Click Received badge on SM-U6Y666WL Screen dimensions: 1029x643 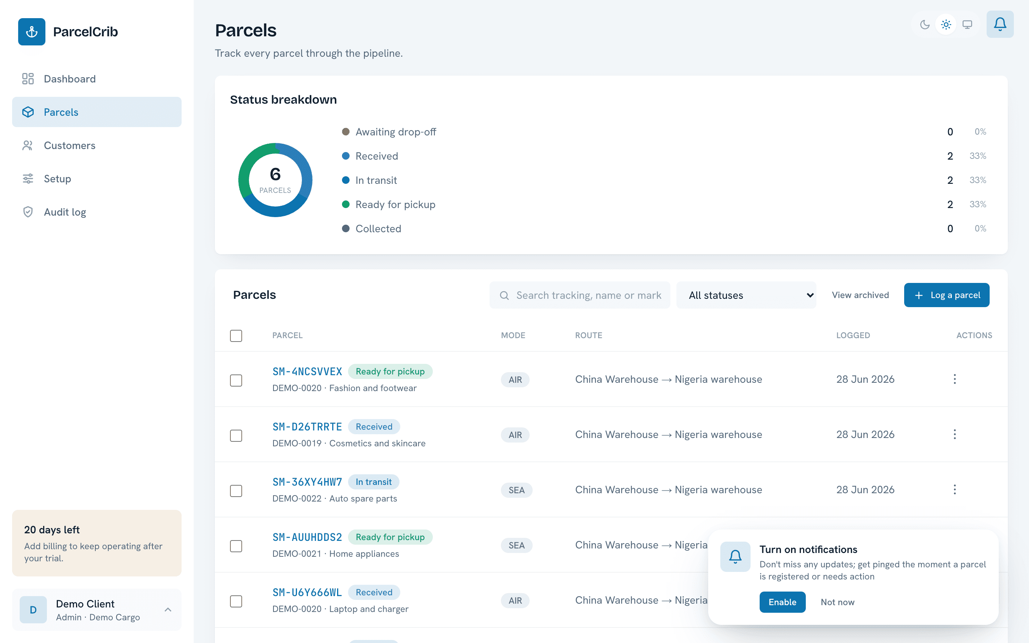[374, 593]
